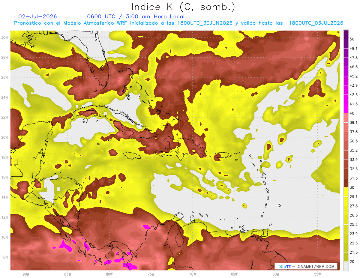Click the colorbar value "39.1"
Viewport: 360px width, 278px height.
click(354, 122)
